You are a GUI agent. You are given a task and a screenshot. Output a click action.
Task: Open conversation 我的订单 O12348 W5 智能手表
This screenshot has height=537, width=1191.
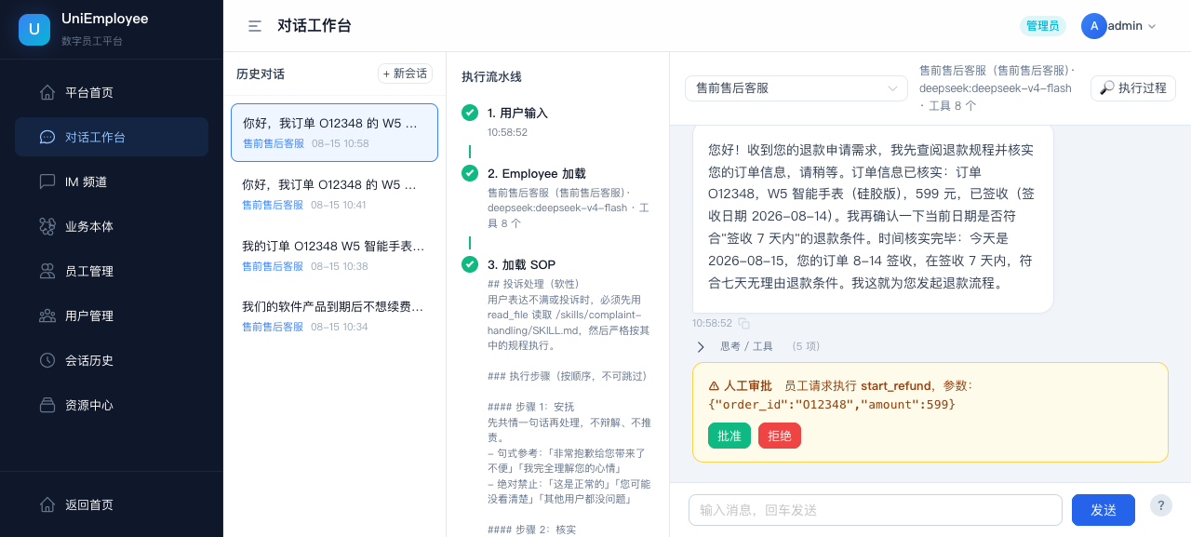(334, 255)
